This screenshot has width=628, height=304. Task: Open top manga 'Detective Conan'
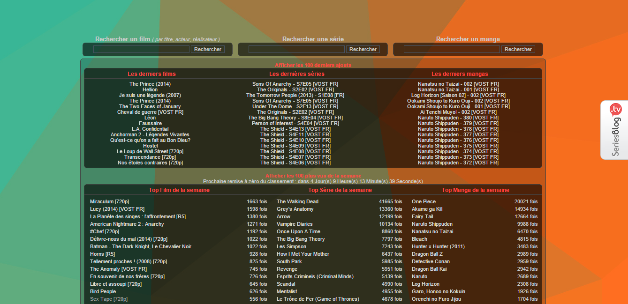coord(431,261)
